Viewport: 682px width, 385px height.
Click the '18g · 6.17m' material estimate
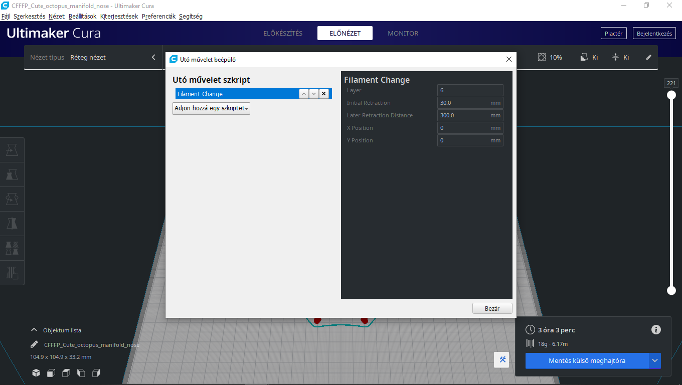point(553,344)
